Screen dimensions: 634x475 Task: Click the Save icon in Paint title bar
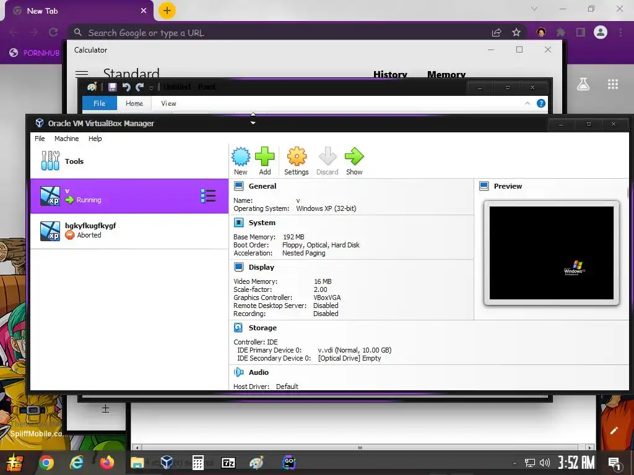[x=113, y=87]
